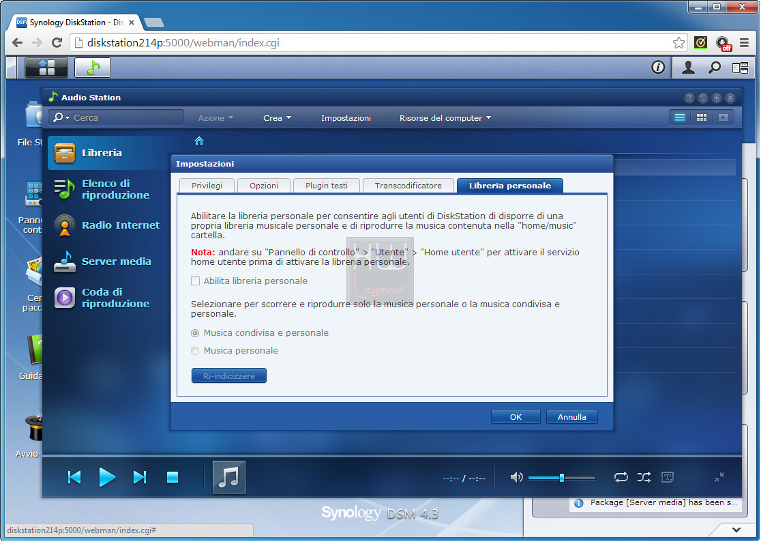Switch to cover flow view

723,117
